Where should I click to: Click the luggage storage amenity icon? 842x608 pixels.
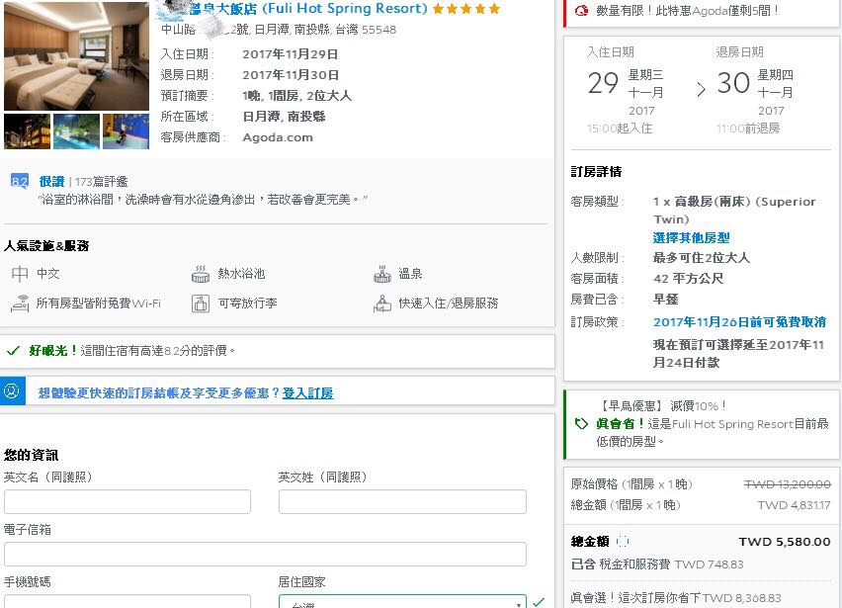201,304
